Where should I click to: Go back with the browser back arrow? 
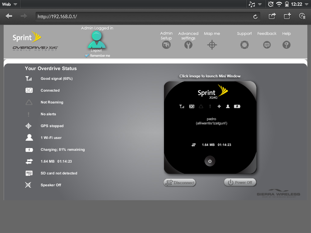coord(9,16)
